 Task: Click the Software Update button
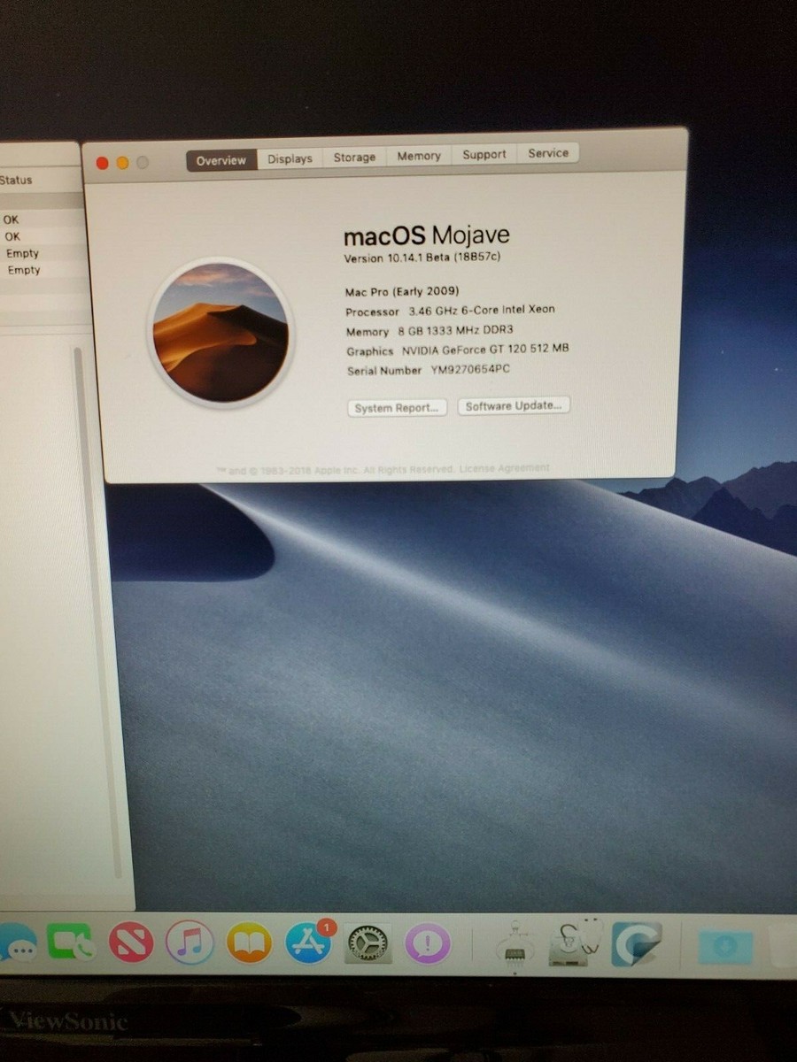coord(514,405)
